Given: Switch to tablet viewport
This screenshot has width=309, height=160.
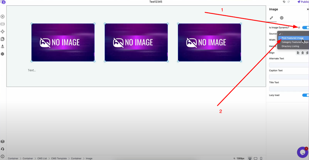Looking at the screenshot, I should (256, 158).
